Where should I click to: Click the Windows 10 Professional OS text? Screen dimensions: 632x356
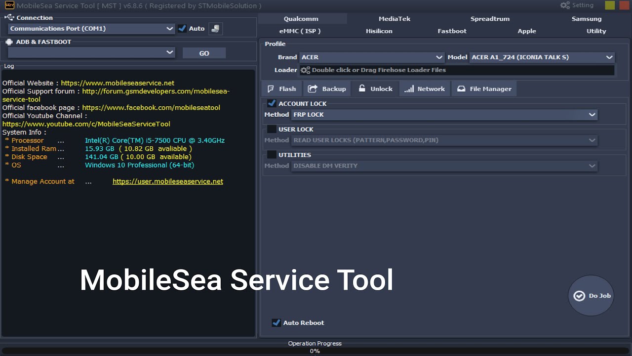[139, 165]
